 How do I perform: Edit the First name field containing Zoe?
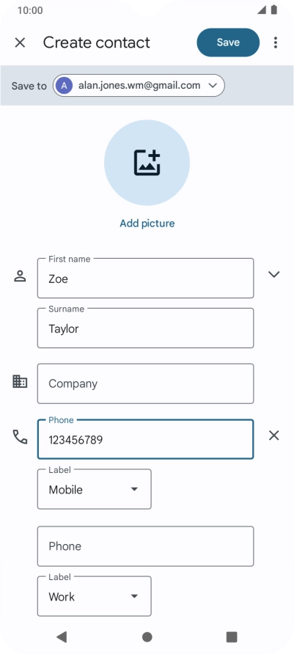point(146,278)
